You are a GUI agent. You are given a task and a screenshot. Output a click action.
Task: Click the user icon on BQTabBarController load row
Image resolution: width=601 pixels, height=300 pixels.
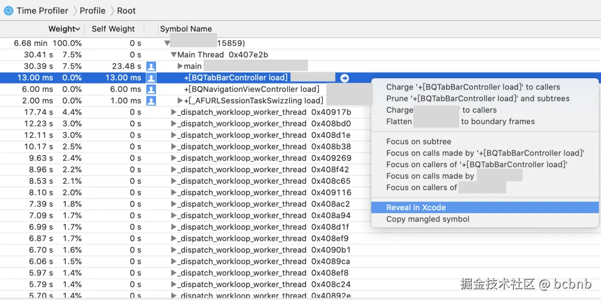[x=151, y=78]
